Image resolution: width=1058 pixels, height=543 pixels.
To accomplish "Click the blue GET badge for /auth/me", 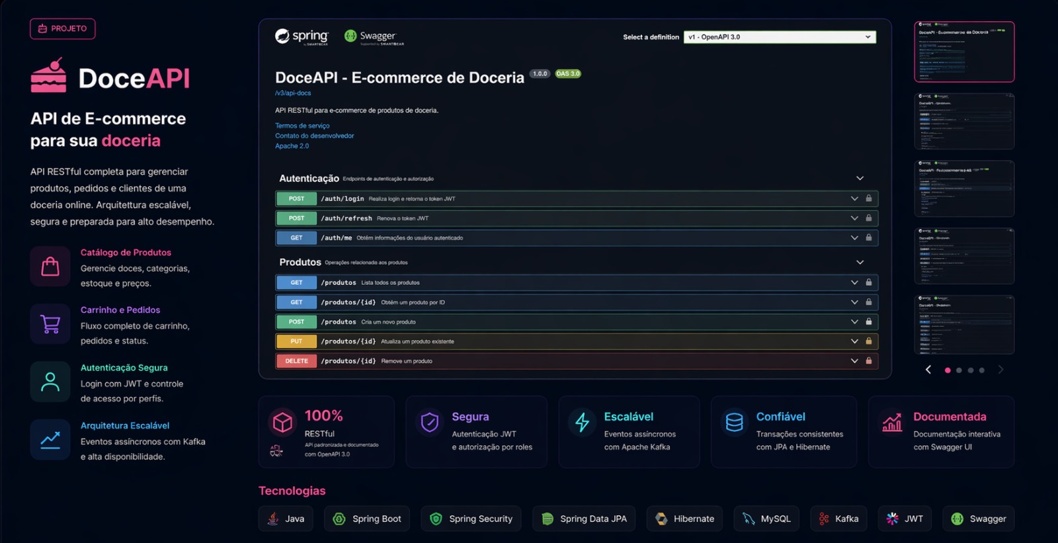I will click(296, 237).
